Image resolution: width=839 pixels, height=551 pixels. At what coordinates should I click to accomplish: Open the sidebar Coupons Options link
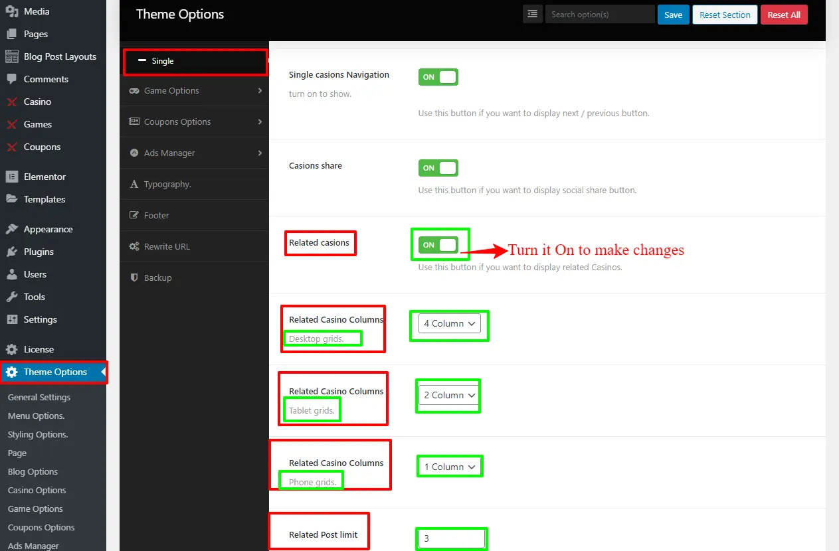pyautogui.click(x=41, y=527)
